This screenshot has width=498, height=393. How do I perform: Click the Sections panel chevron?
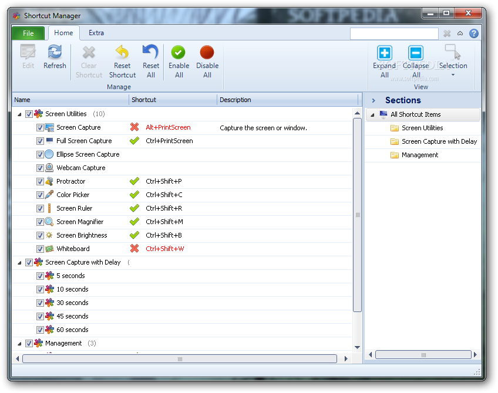pos(373,100)
